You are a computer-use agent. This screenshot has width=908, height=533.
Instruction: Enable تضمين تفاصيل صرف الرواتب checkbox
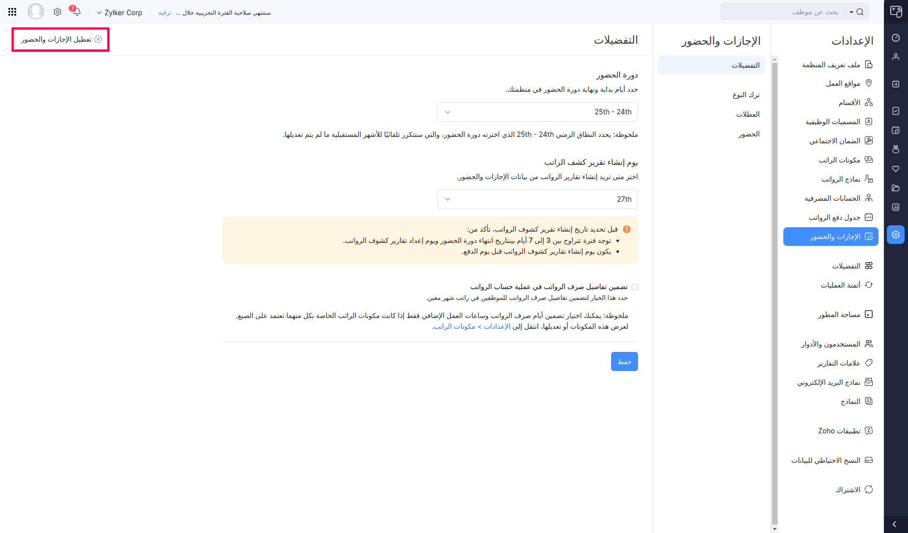[x=635, y=287]
